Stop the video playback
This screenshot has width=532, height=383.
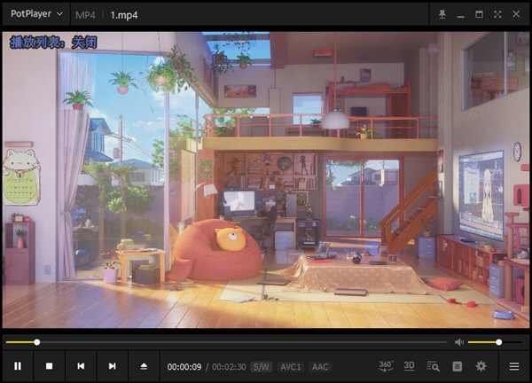pyautogui.click(x=50, y=365)
